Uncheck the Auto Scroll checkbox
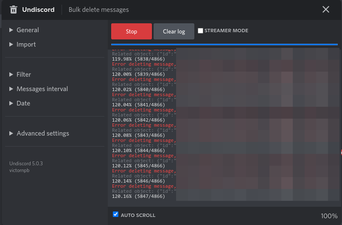342x225 pixels. pyautogui.click(x=115, y=214)
